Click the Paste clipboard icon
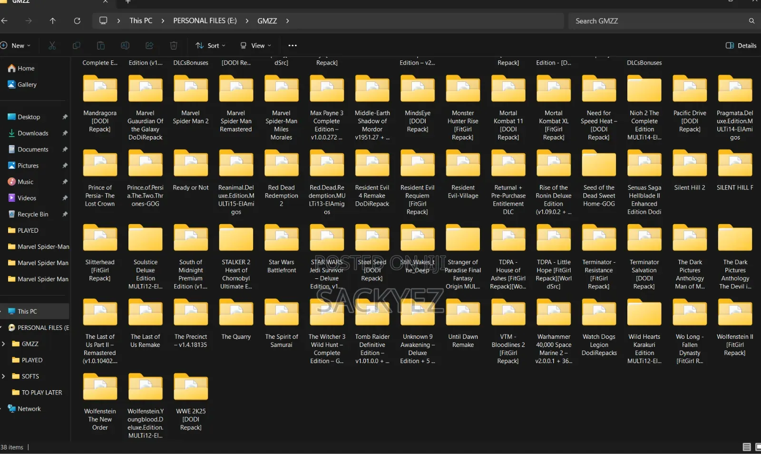761x454 pixels. tap(101, 46)
